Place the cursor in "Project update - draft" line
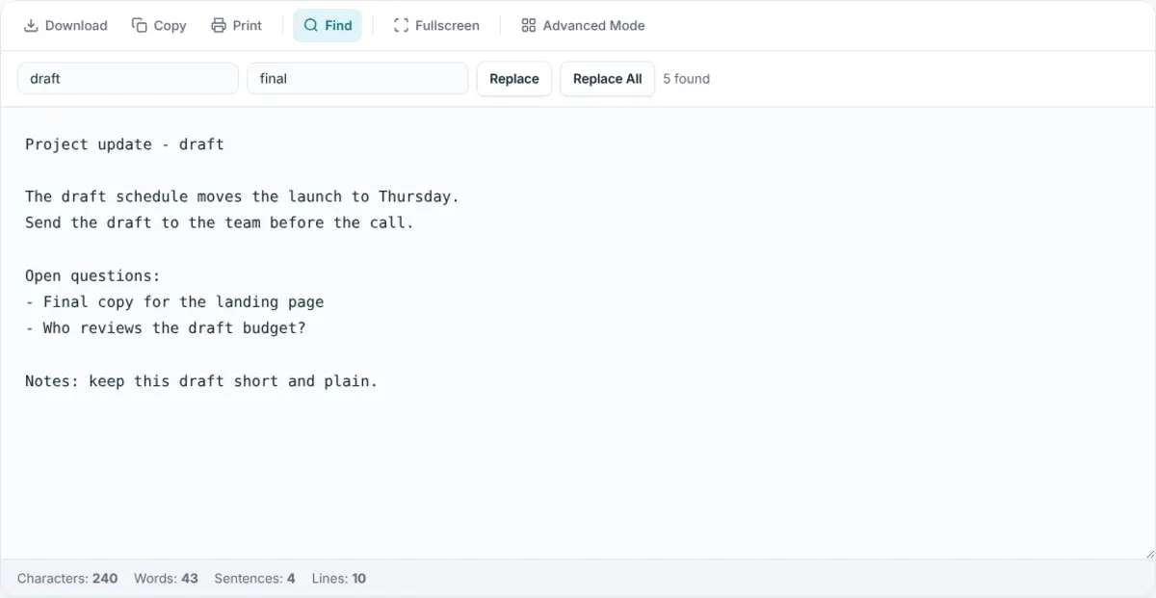This screenshot has width=1156, height=598. [x=124, y=144]
